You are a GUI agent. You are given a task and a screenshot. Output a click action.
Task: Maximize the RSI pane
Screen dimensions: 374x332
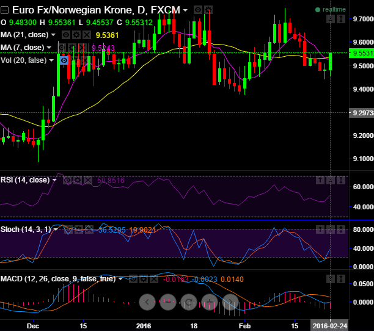(x=341, y=180)
